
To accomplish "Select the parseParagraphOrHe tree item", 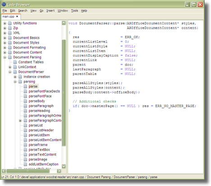I will point(45,115).
